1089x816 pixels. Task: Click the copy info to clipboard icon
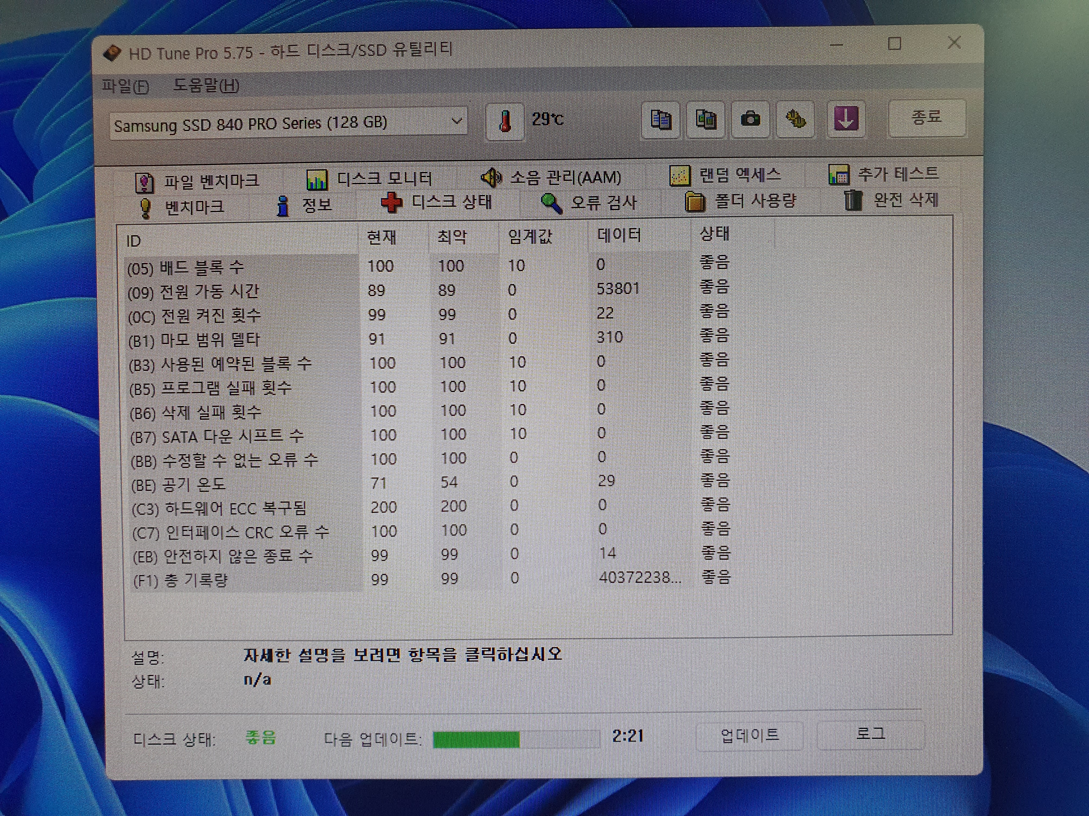tap(661, 120)
